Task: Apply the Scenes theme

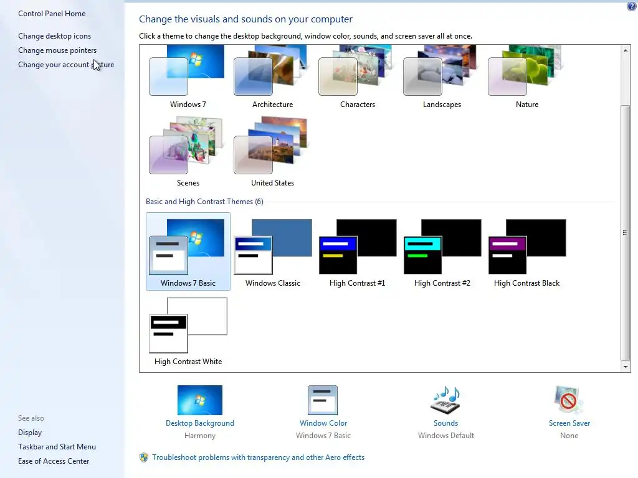Action: click(188, 152)
